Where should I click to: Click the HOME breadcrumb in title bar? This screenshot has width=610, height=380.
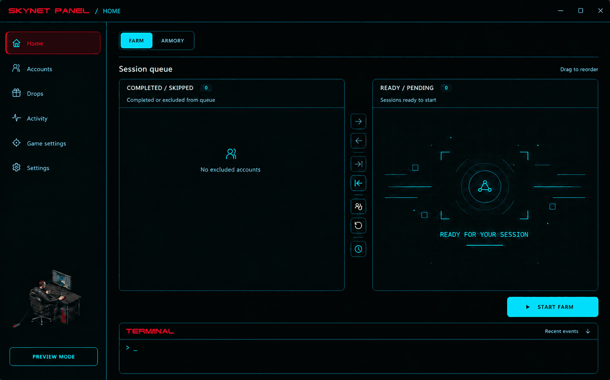coord(112,11)
